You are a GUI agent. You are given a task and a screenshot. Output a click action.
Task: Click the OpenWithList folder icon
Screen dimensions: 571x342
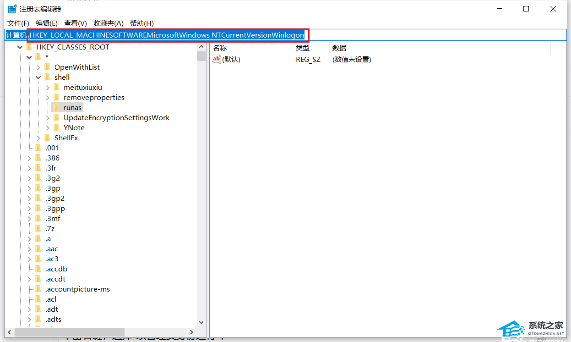tap(47, 67)
